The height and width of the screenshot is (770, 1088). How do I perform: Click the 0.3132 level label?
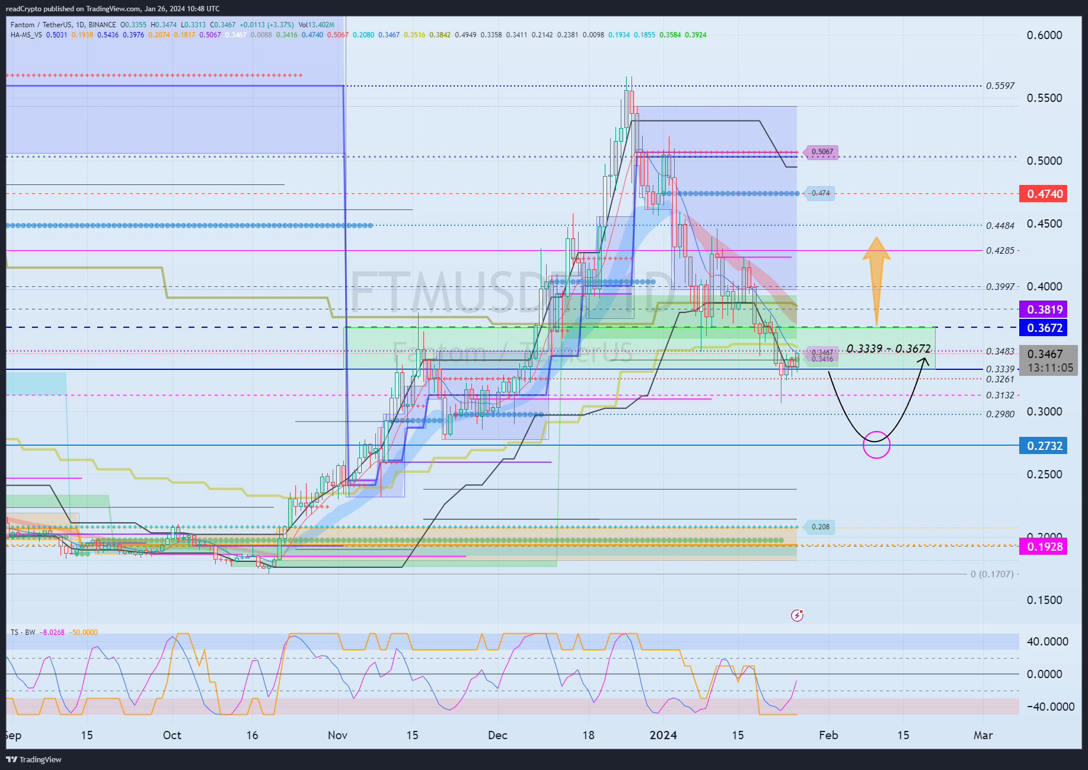click(1000, 395)
